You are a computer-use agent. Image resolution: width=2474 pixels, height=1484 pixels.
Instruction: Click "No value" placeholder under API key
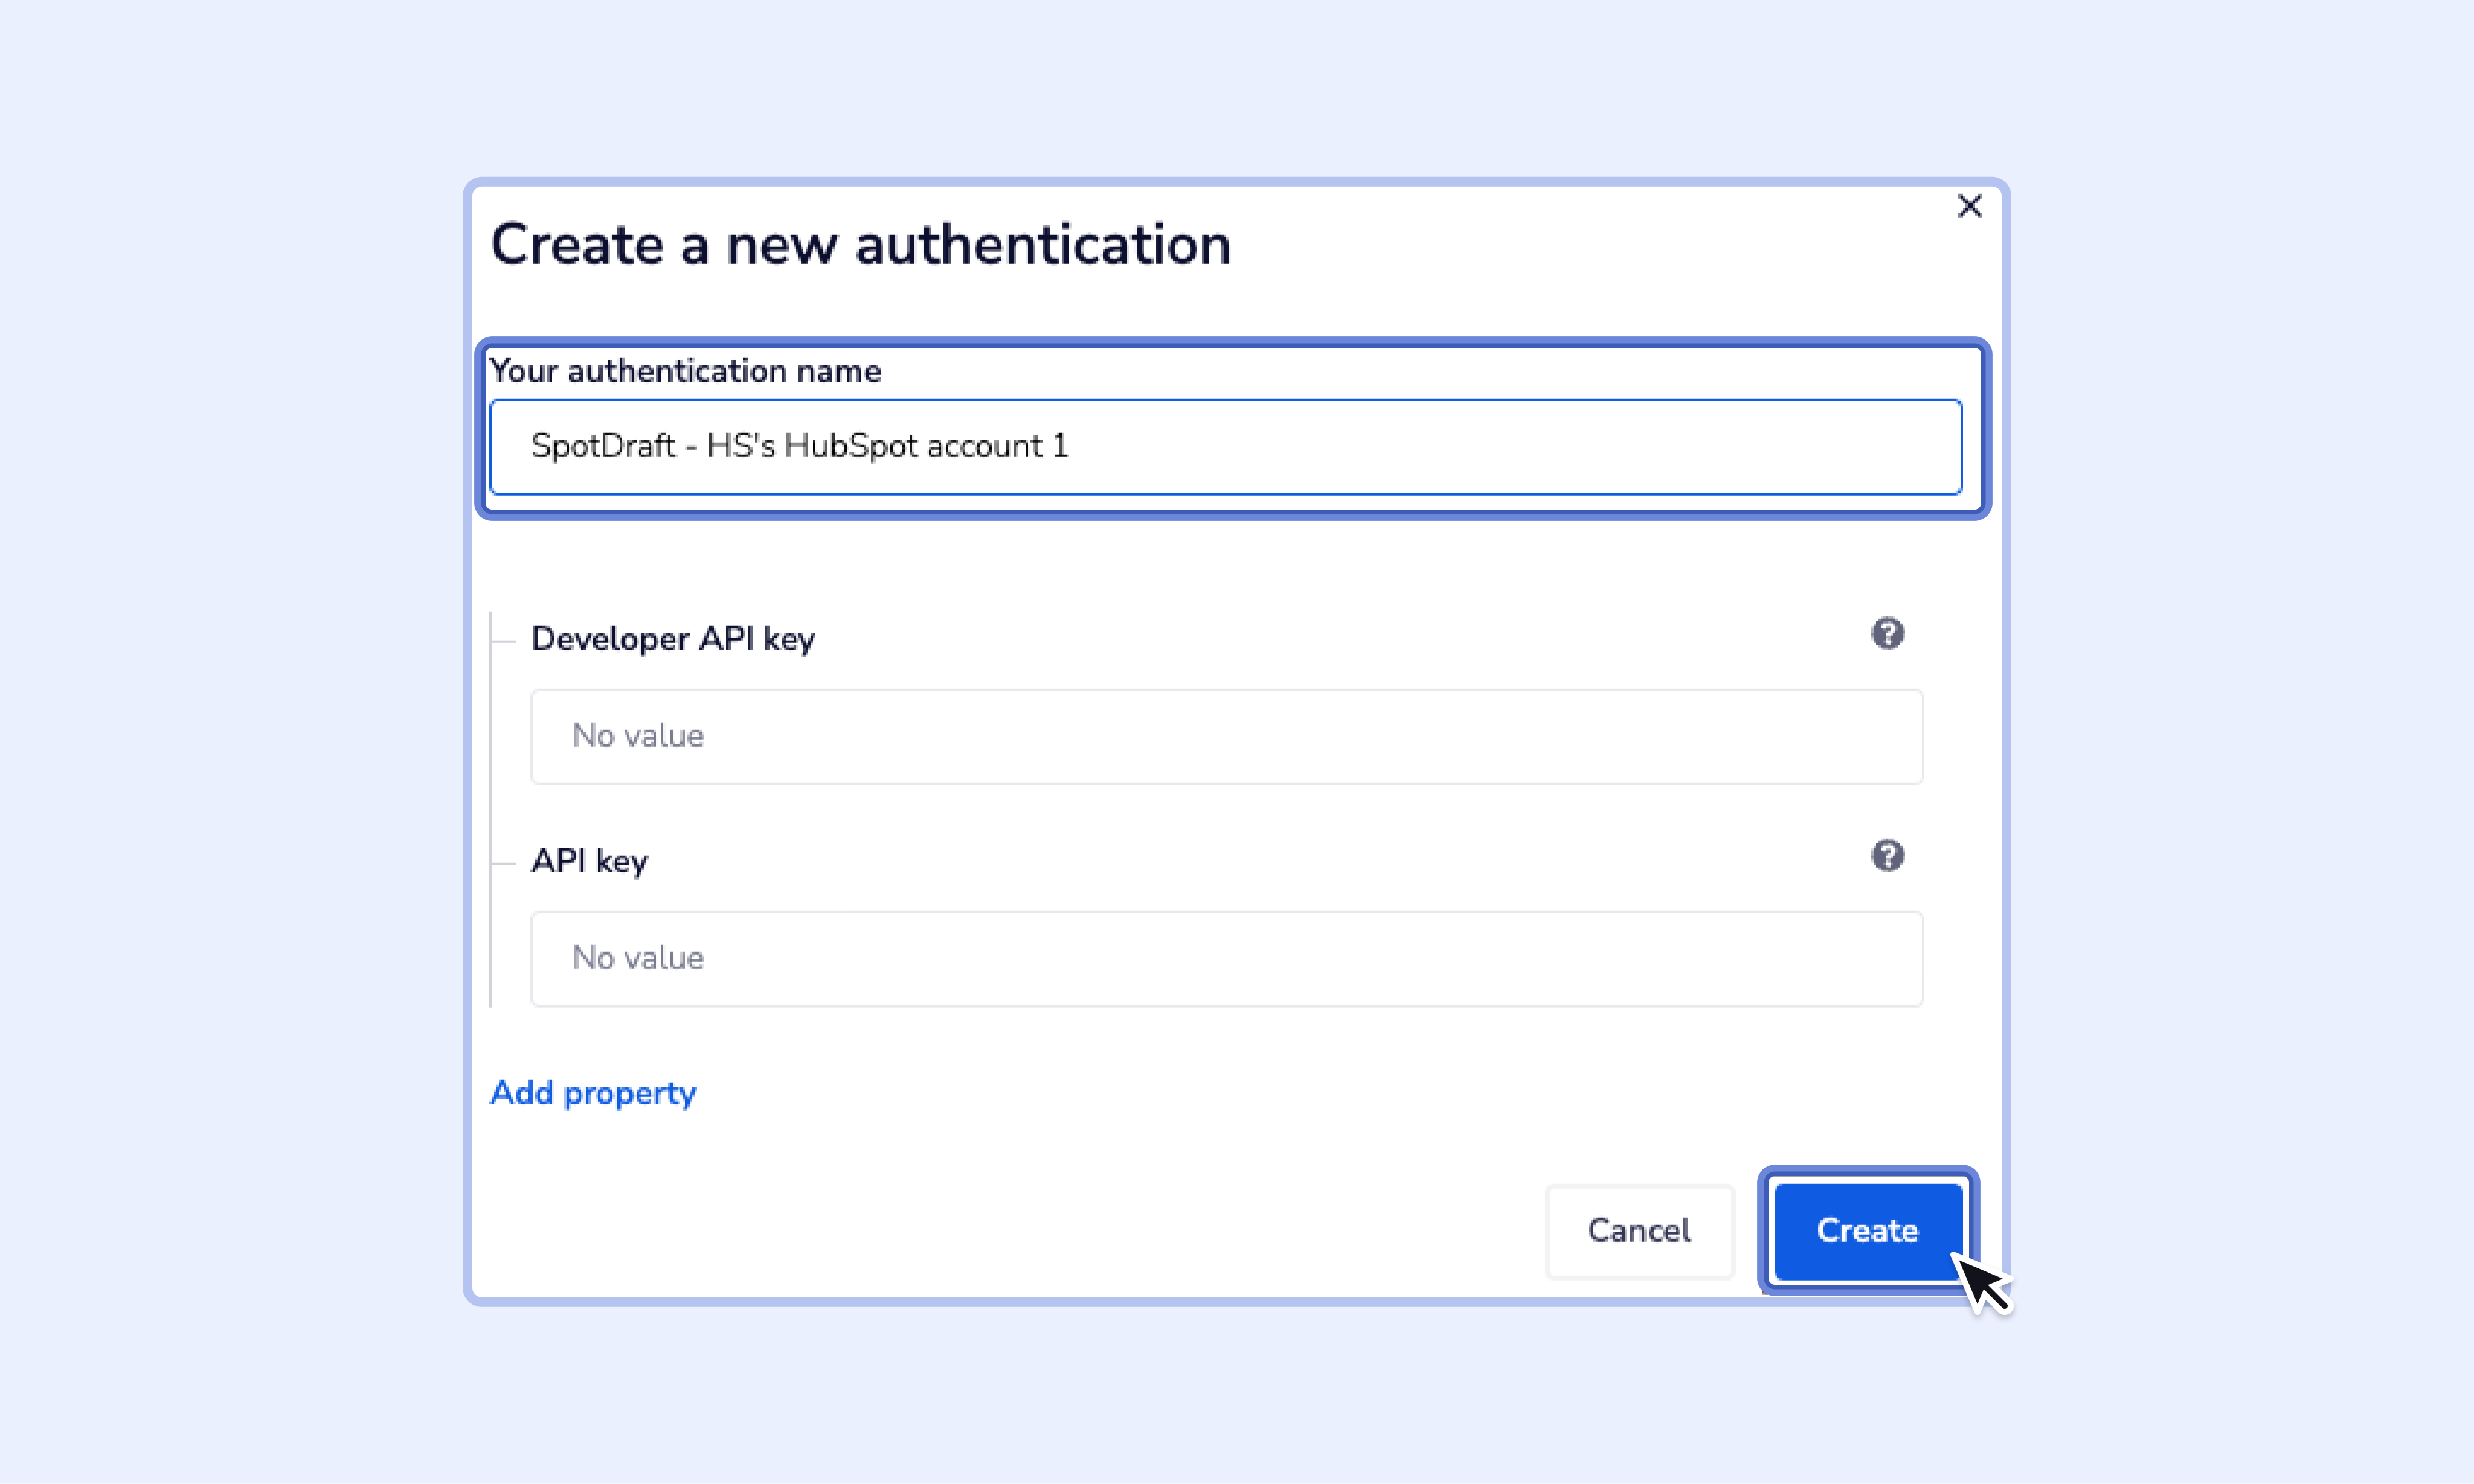(x=637, y=958)
